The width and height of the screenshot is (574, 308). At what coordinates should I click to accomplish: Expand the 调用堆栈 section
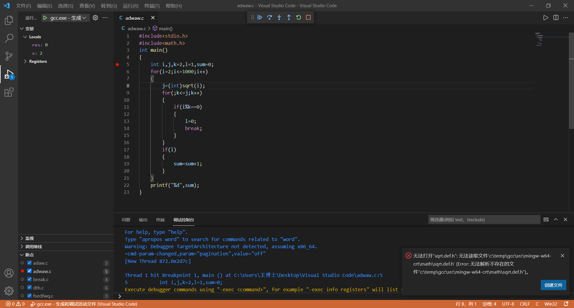22,247
